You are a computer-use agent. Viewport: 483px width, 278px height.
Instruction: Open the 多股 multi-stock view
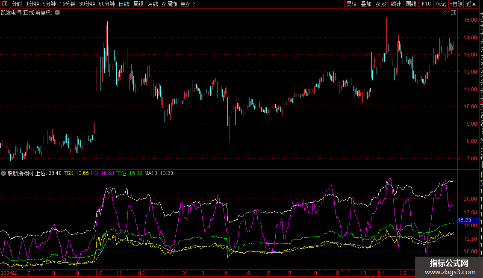(381, 4)
